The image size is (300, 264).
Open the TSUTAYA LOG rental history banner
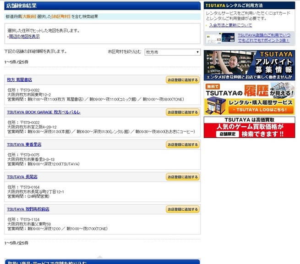pyautogui.click(x=249, y=99)
